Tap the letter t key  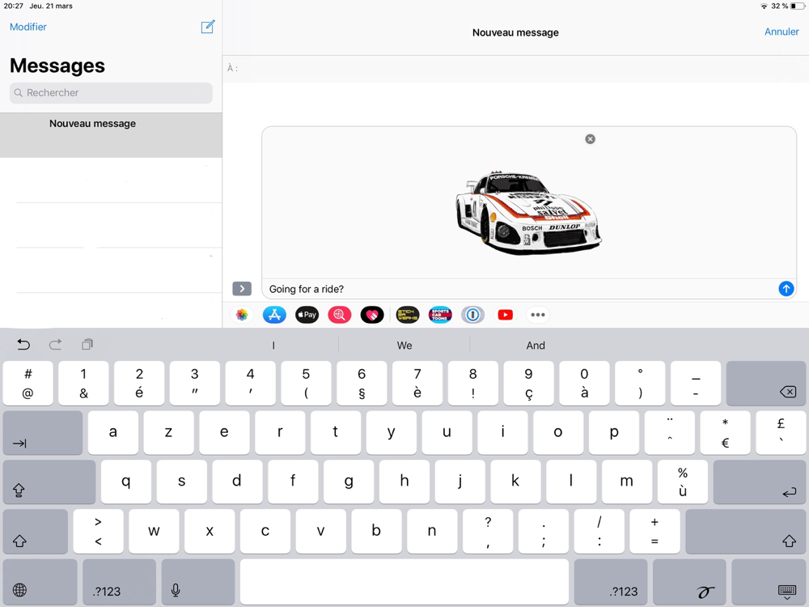336,432
